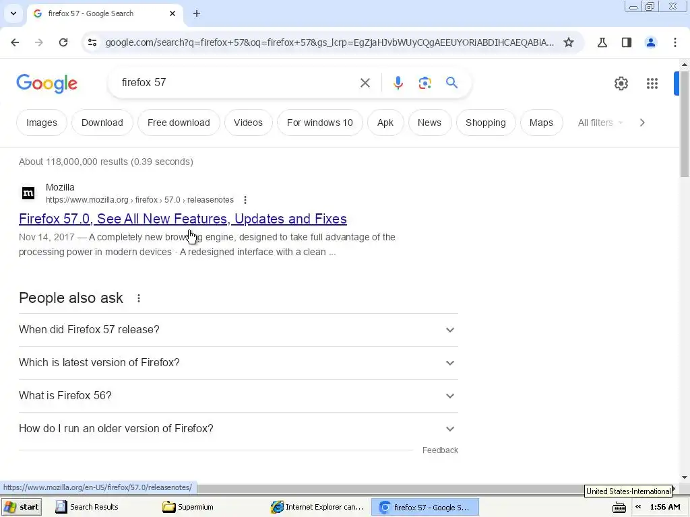Expand 'When did Firefox 57 release?'
The height and width of the screenshot is (517, 690).
[239, 330]
